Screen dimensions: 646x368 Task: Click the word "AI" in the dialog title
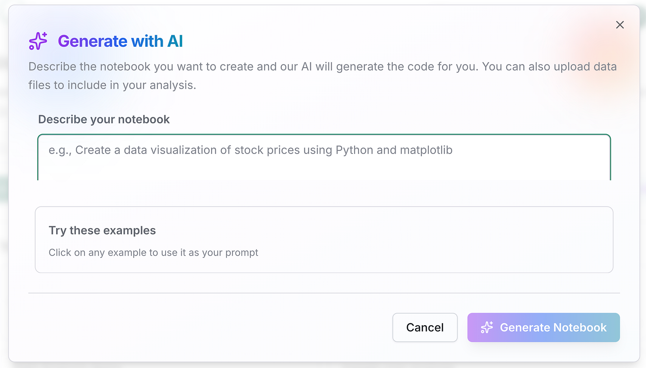[175, 41]
